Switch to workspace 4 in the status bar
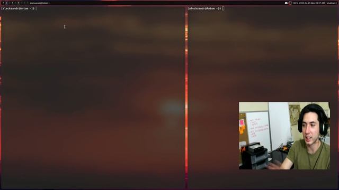Image resolution: width=339 pixels, height=190 pixels. pyautogui.click(x=13, y=3)
